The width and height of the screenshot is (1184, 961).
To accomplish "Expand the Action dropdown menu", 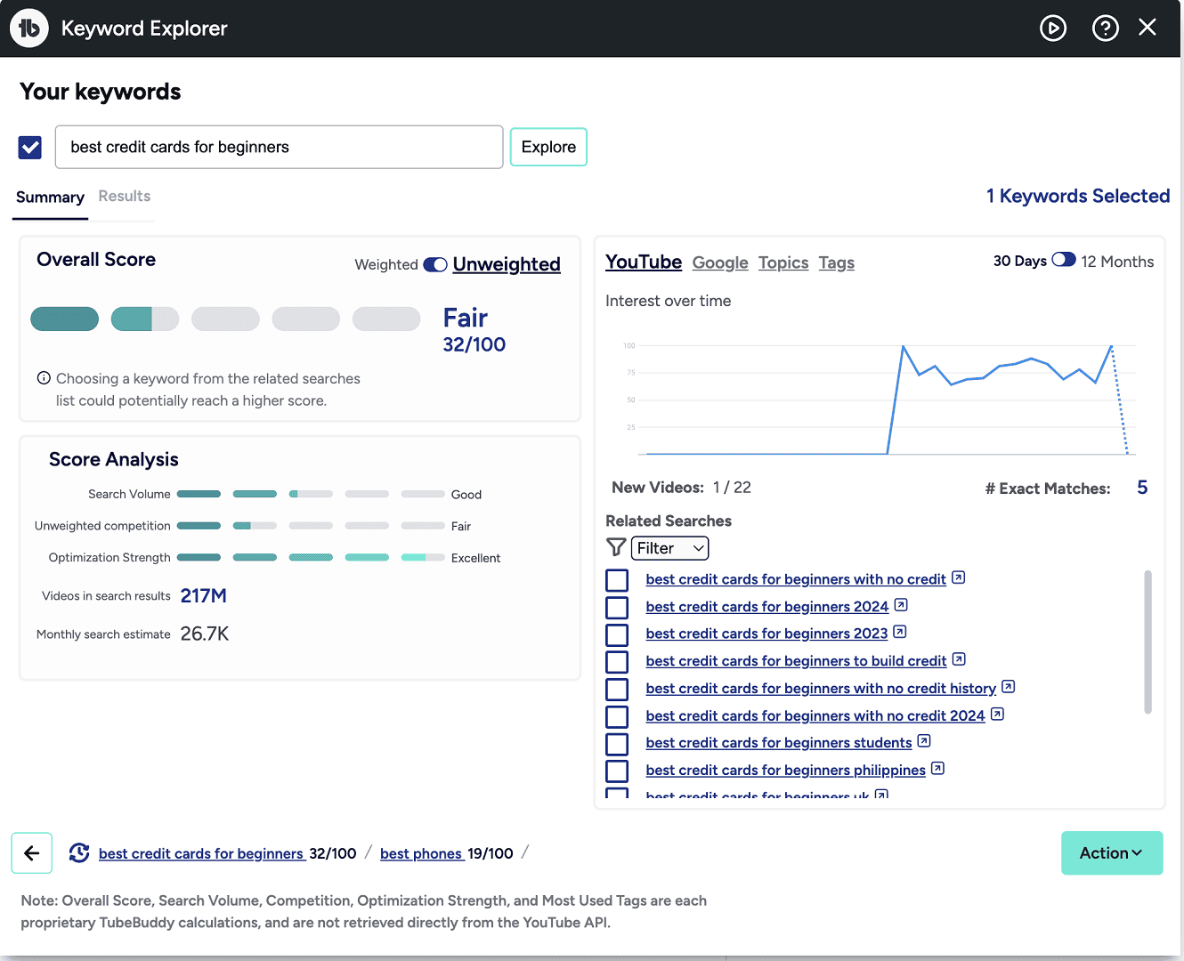I will [1111, 853].
